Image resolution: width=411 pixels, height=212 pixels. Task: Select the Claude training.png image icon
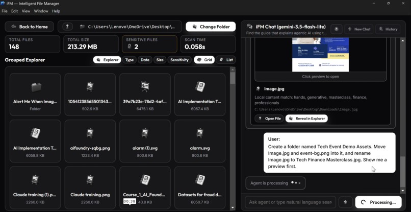click(x=90, y=180)
